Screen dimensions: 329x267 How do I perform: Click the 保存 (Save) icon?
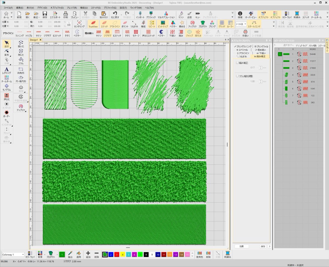pos(45,15)
